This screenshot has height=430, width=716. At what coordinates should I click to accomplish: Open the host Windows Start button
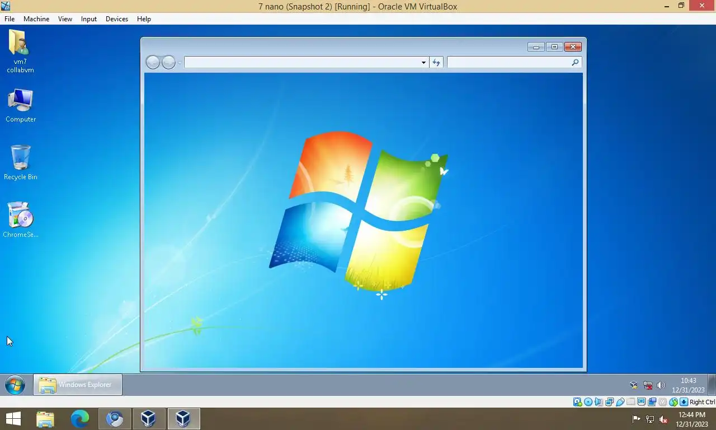13,419
